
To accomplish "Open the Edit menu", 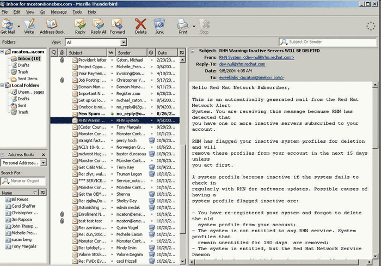I will 16,12.
